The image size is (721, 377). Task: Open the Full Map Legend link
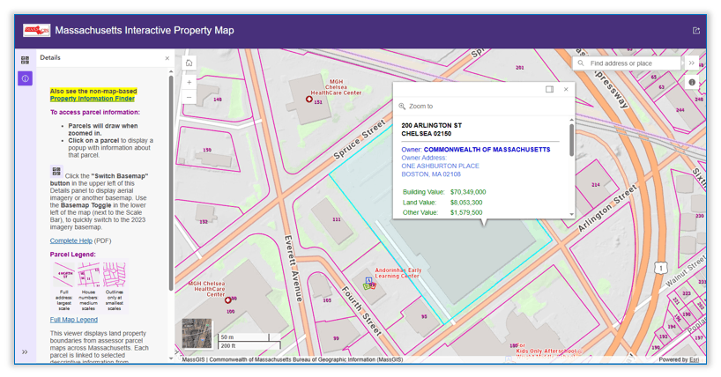tap(74, 320)
